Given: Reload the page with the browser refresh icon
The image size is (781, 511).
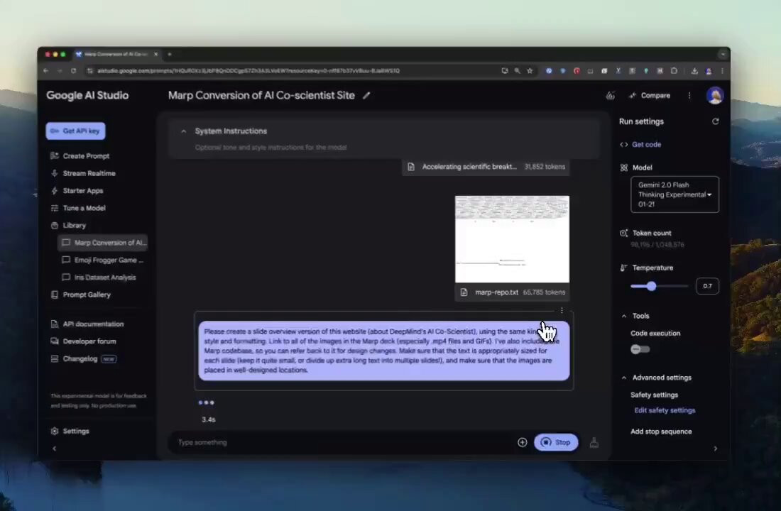Looking at the screenshot, I should click(73, 71).
